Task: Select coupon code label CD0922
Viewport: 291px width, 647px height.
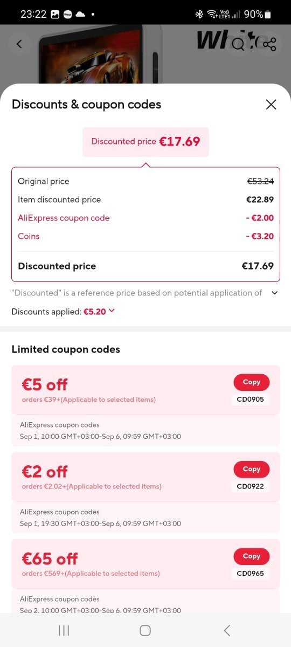Action: pos(251,487)
